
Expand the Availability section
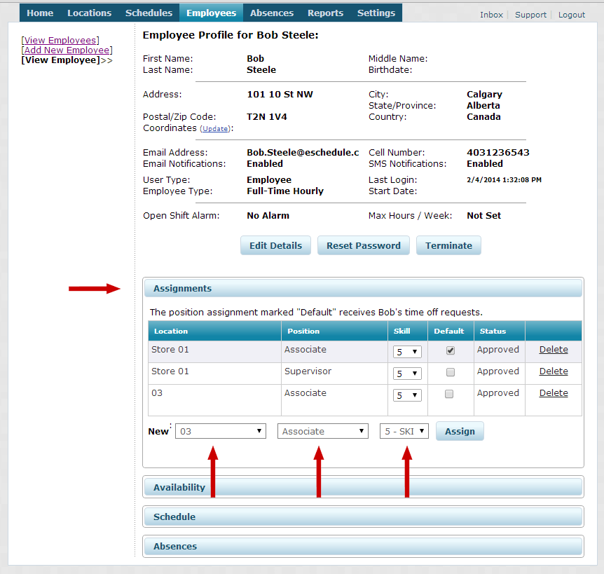(x=363, y=487)
